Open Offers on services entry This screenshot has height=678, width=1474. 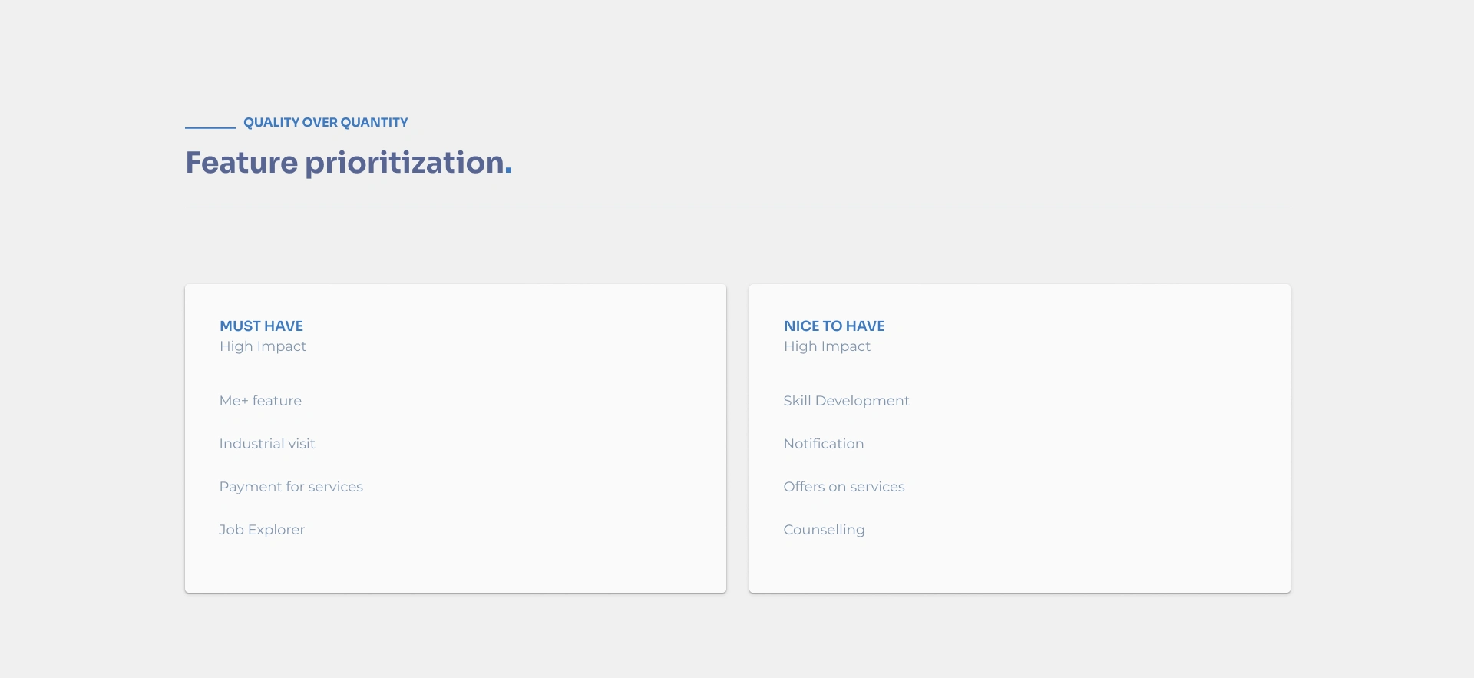point(844,487)
